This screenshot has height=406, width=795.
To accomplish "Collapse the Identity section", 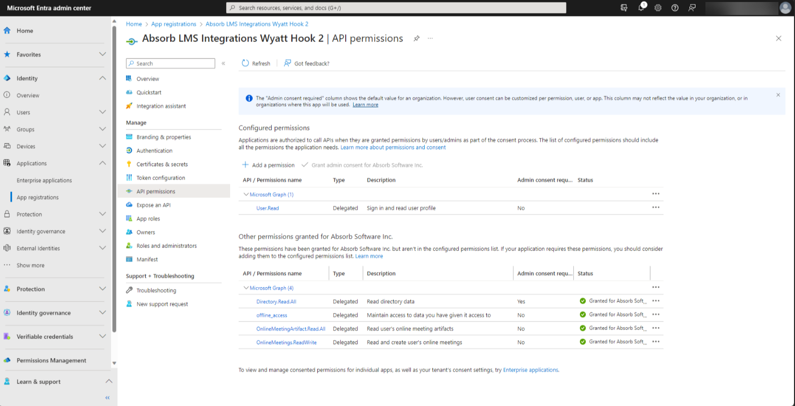I will [x=102, y=78].
